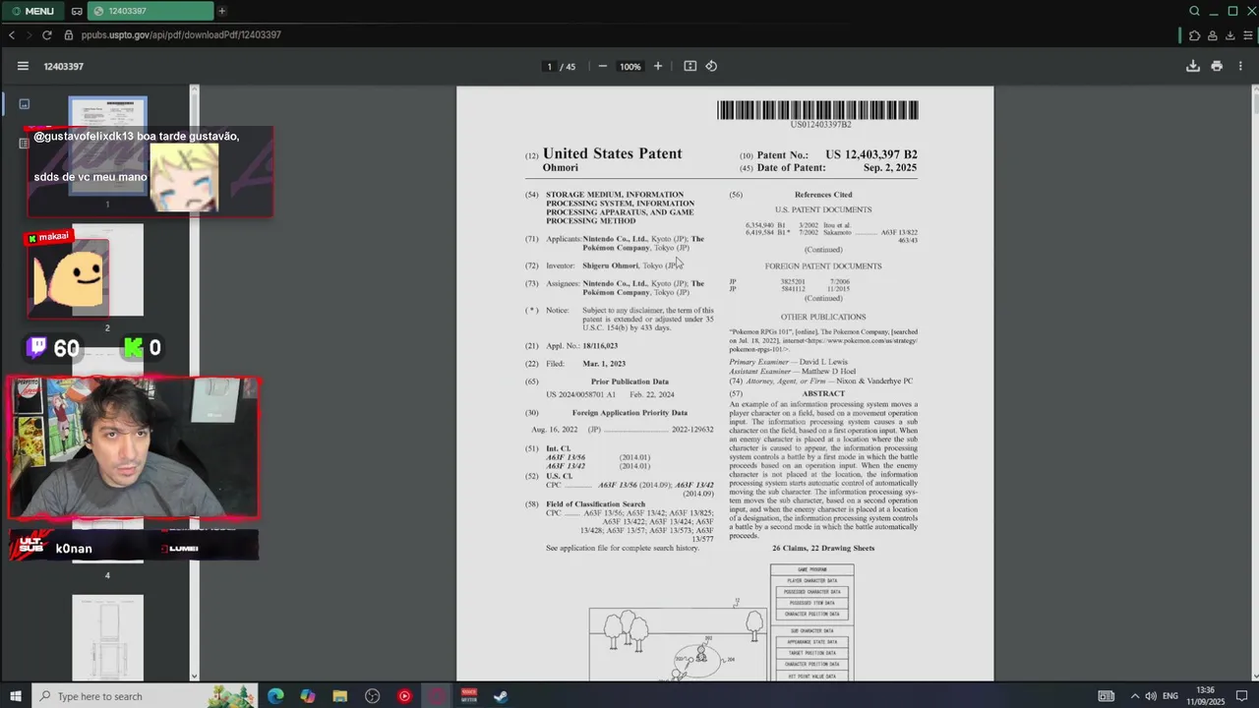Select page 2 thumbnail
Viewport: 1259px width, 708px height.
point(107,270)
